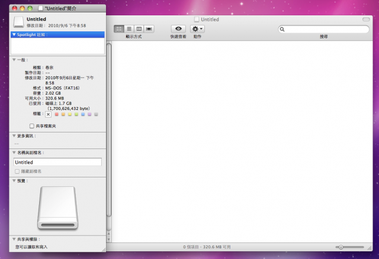Apply the blue label color
Screen dimensions: 379x259
83,114
